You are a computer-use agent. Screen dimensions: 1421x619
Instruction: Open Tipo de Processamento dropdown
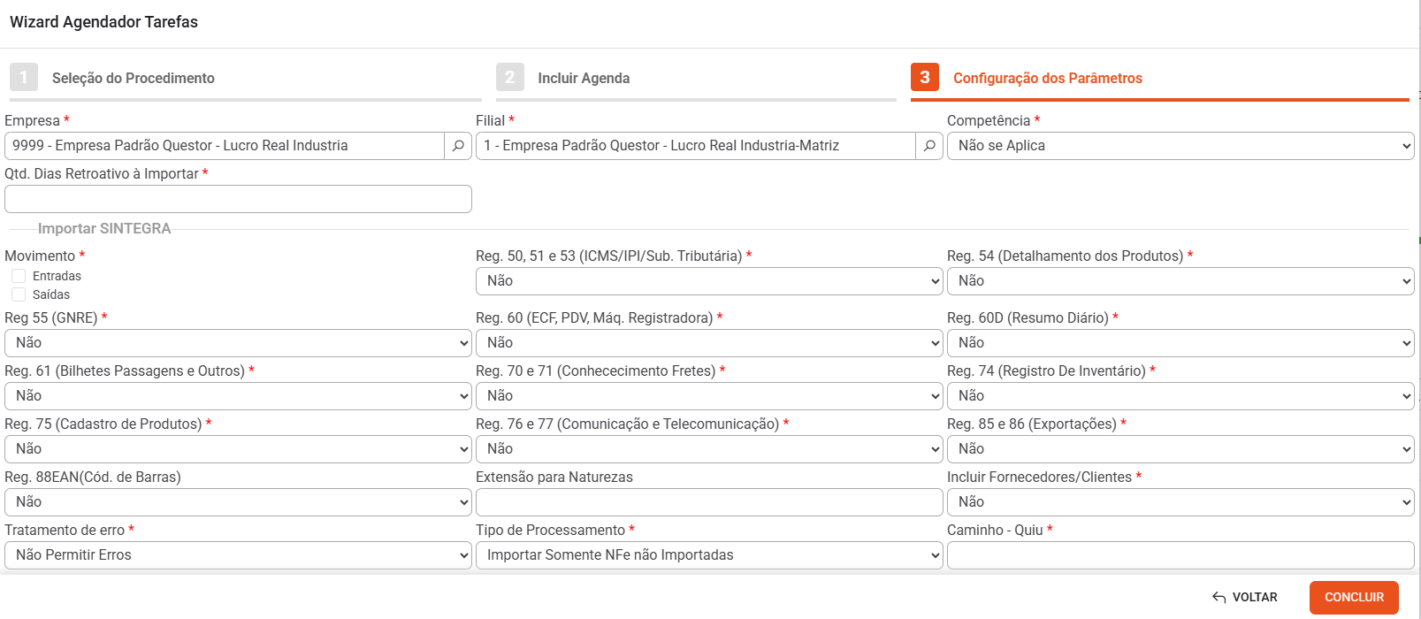pyautogui.click(x=709, y=555)
